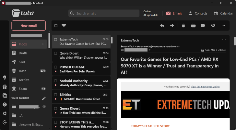Mark unread with the crossed-eye icon
Viewport: 236px width, 130px height.
click(213, 26)
